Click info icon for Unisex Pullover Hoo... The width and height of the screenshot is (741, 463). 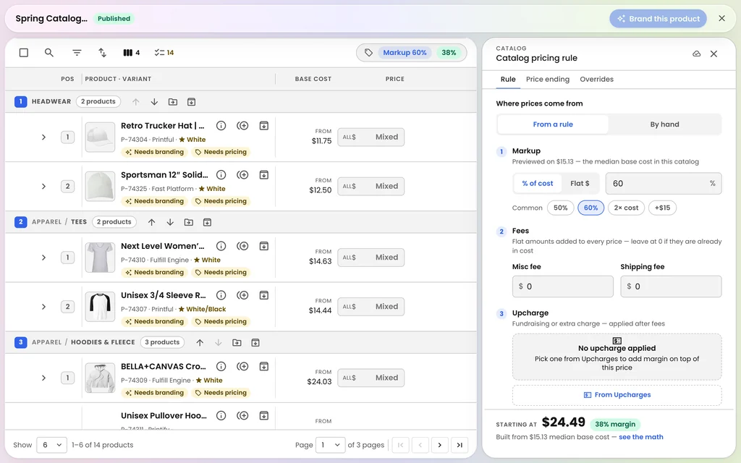221,416
